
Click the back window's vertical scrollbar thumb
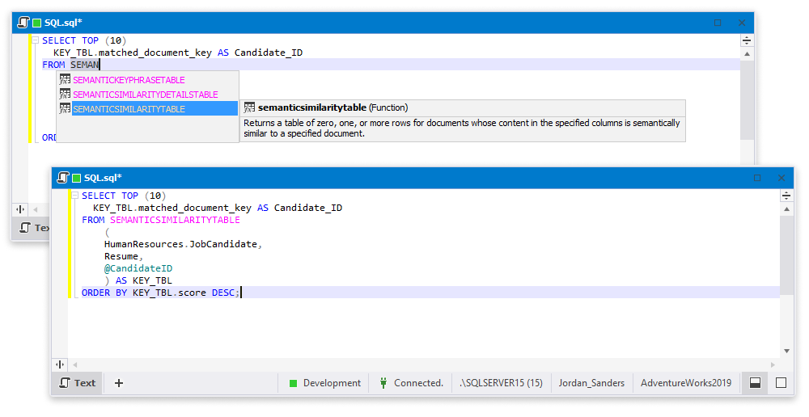tap(747, 99)
